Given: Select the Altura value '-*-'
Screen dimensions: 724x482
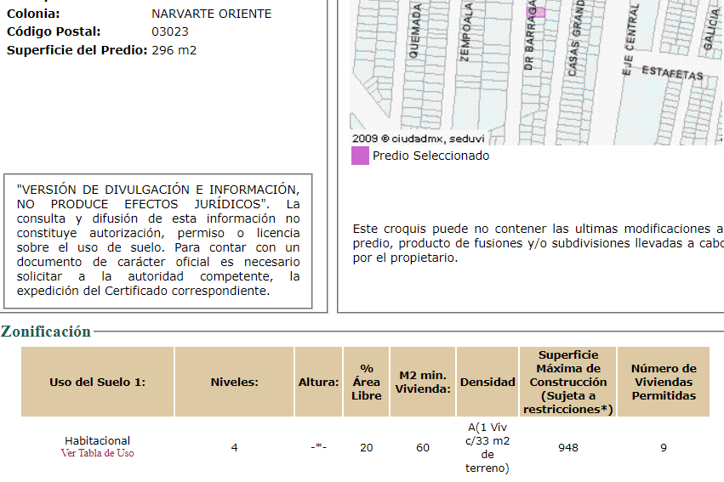Looking at the screenshot, I should coord(318,447).
